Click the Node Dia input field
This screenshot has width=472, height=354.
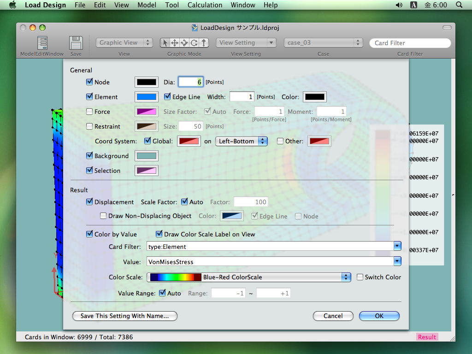191,82
